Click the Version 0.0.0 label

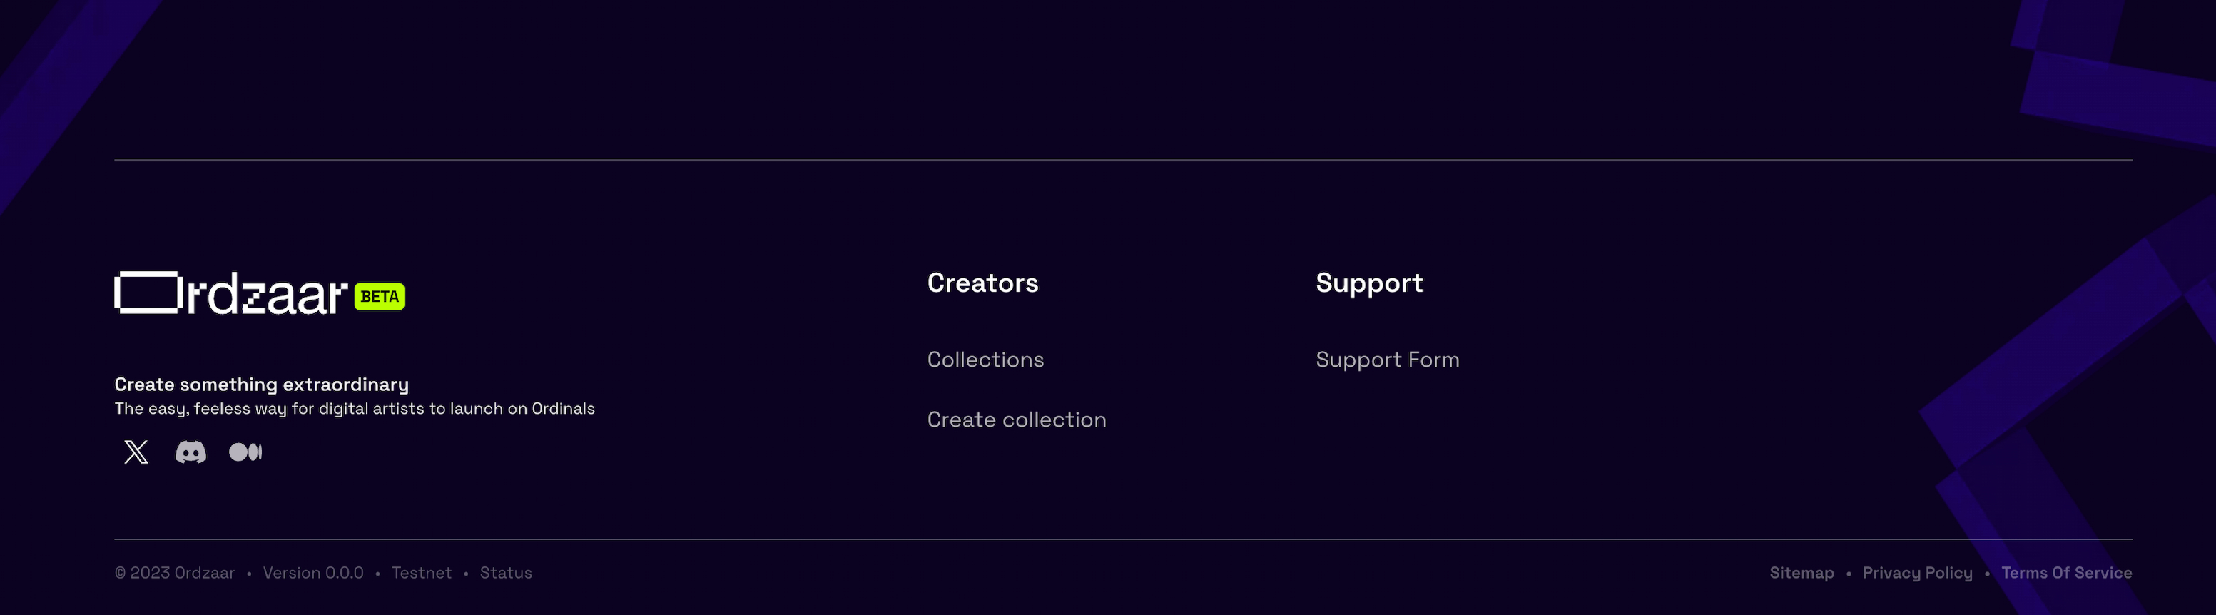[x=313, y=573]
